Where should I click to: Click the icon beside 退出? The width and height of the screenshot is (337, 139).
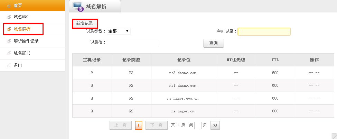(x=9, y=65)
